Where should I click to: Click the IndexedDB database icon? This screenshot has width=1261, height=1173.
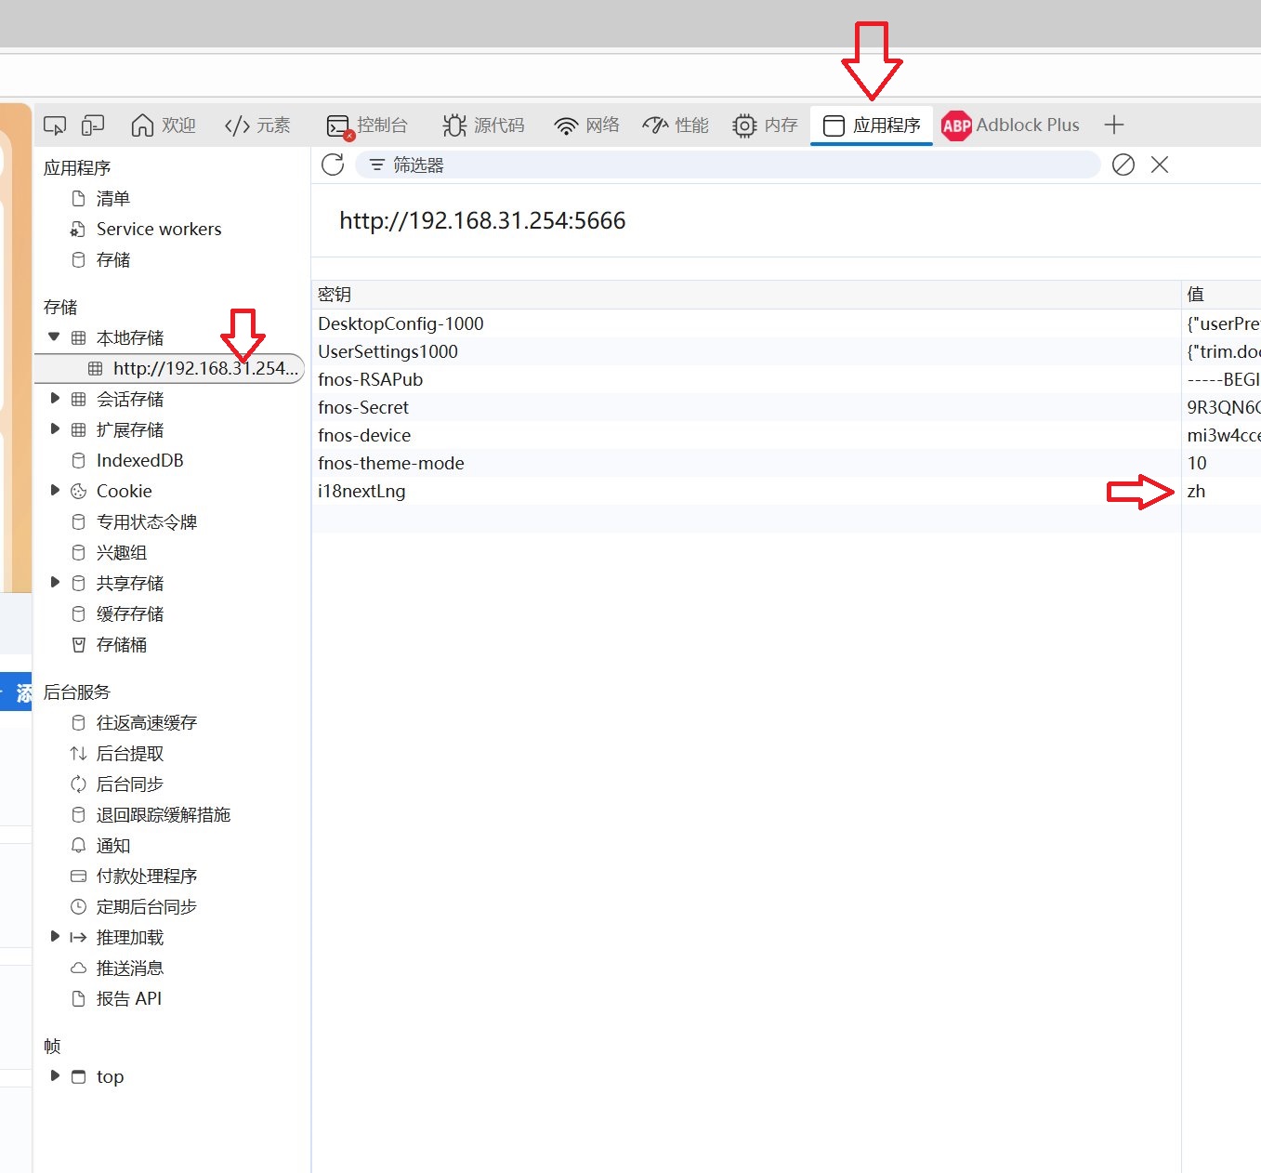pos(79,461)
